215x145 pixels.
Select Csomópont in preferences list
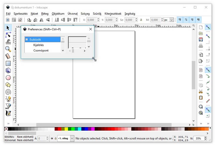click(41, 50)
